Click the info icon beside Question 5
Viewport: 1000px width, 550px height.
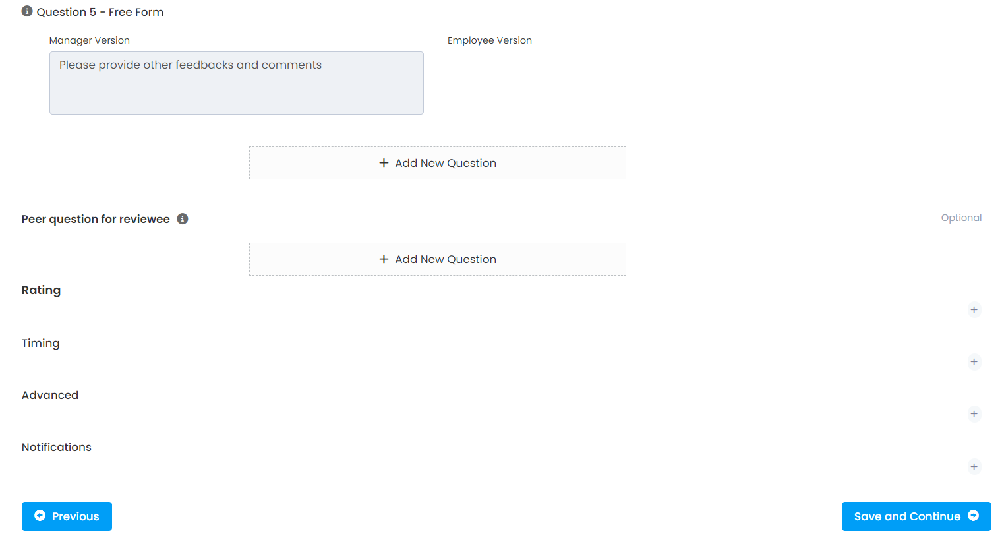27,11
